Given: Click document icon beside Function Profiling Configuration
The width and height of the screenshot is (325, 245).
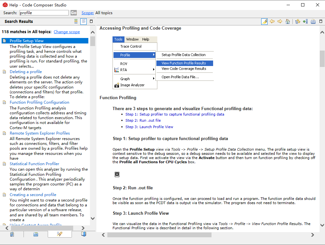Looking at the screenshot, I should [5, 102].
